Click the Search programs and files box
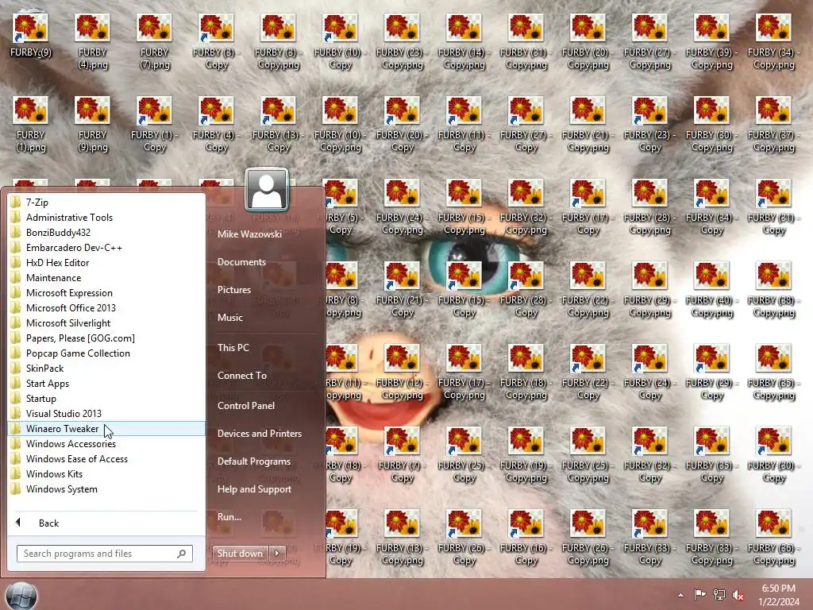This screenshot has height=610, width=813. point(104,554)
